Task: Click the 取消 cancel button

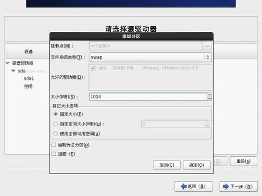Action: click(167, 165)
